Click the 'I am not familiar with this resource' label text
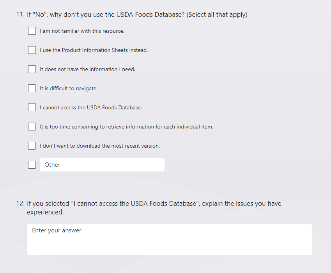Screen dimensions: 331x273 point(82,31)
